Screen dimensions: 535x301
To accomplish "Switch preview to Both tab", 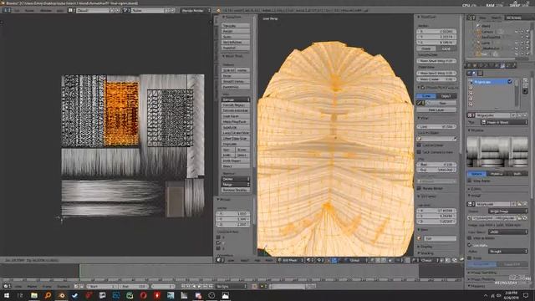I will [517, 174].
